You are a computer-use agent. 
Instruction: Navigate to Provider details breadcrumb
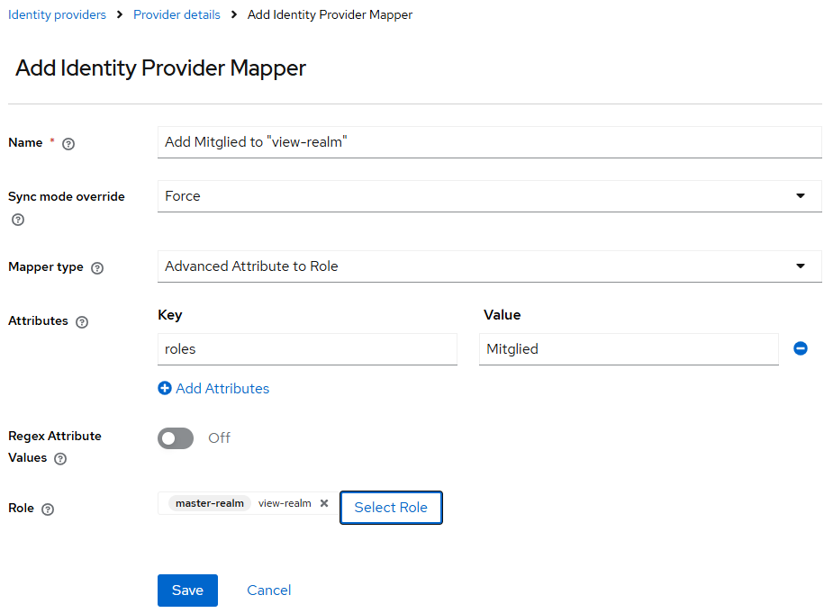(177, 14)
